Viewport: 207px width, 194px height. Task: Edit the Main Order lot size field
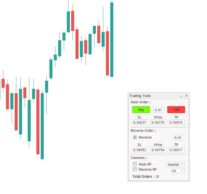pyautogui.click(x=158, y=110)
